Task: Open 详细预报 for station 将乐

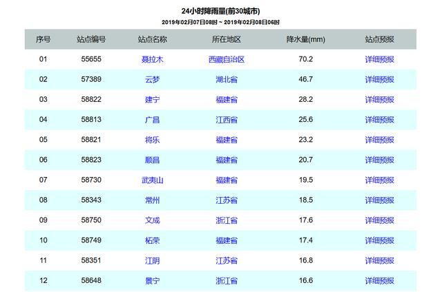Action: pos(379,140)
